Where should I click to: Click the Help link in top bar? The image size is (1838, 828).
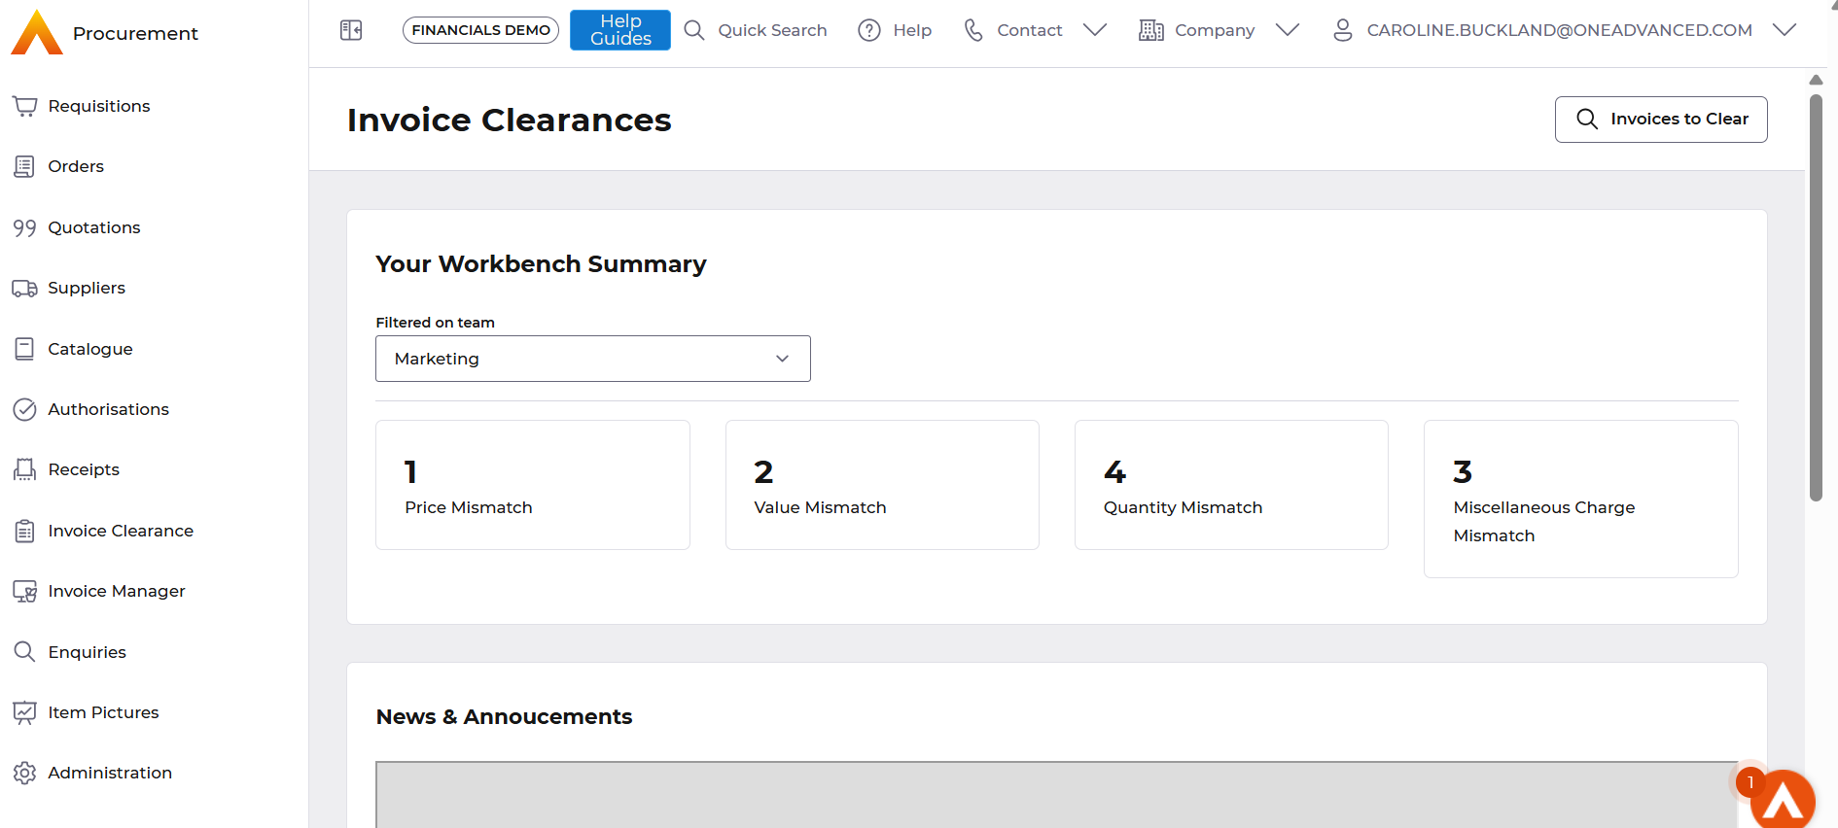coord(912,30)
